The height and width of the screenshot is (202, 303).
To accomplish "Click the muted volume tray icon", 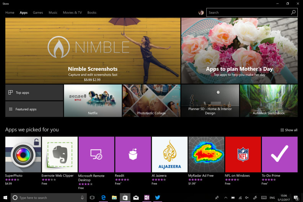I will pyautogui.click(x=247, y=197).
